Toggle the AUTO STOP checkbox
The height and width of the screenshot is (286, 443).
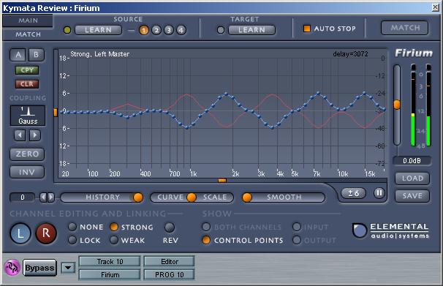pyautogui.click(x=307, y=29)
